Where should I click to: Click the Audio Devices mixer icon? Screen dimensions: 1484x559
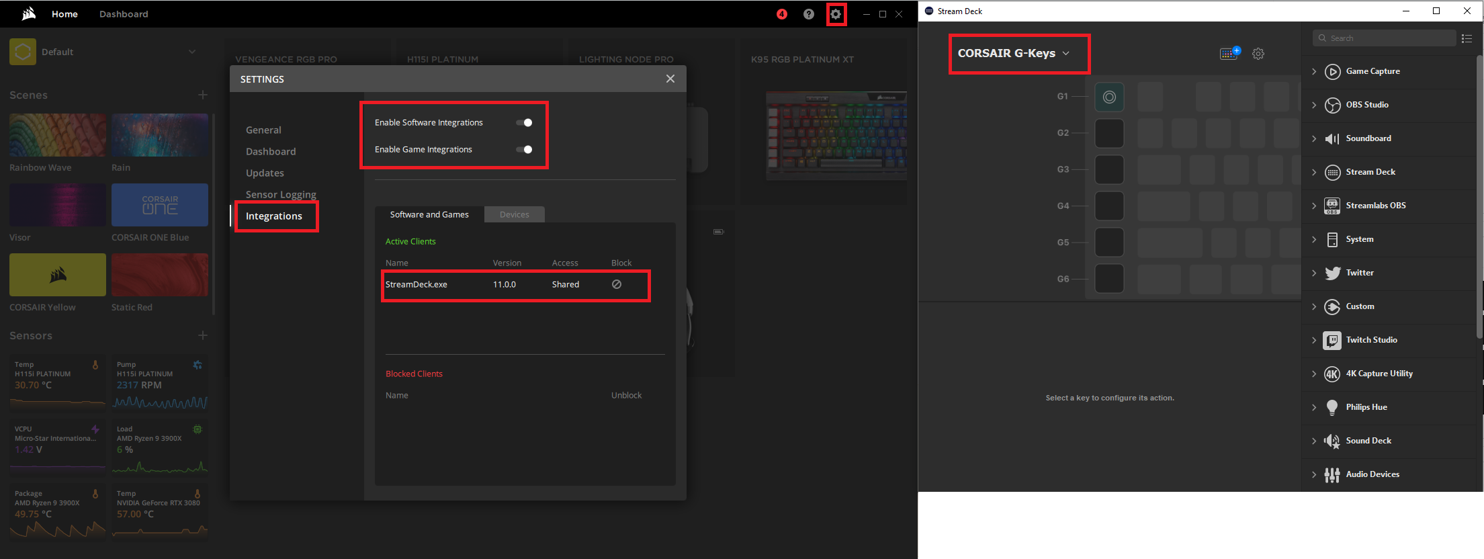[1332, 475]
